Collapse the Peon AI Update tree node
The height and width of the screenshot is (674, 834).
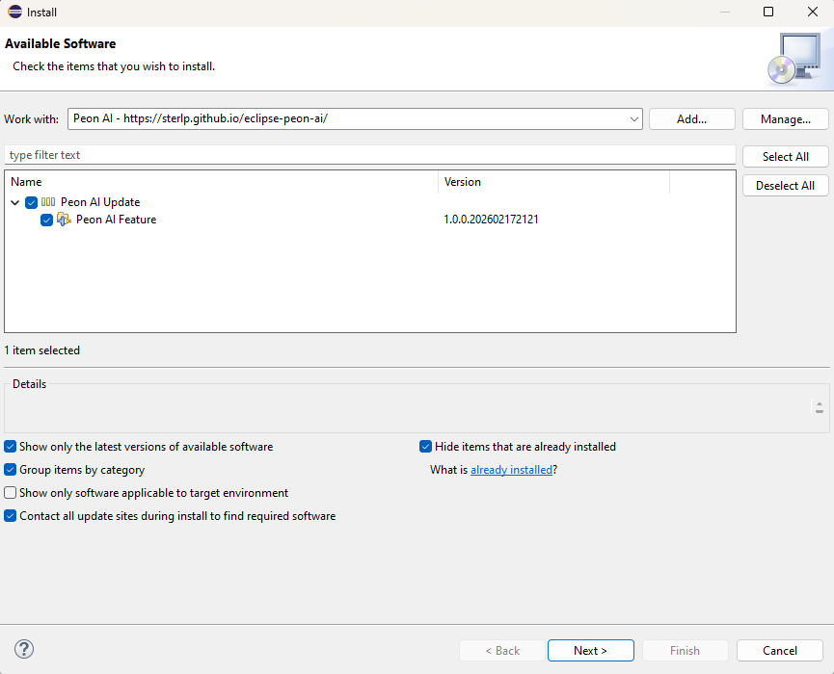15,202
